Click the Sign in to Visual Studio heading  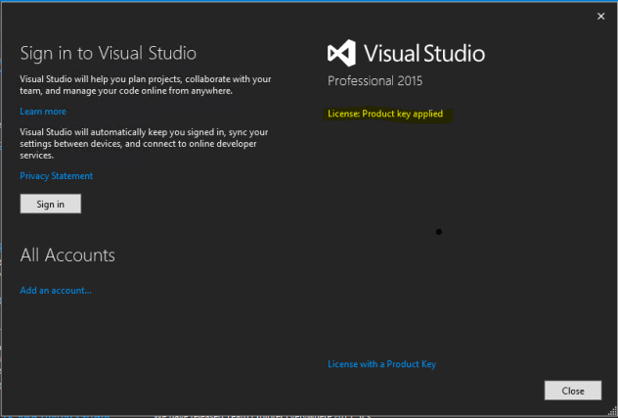109,53
